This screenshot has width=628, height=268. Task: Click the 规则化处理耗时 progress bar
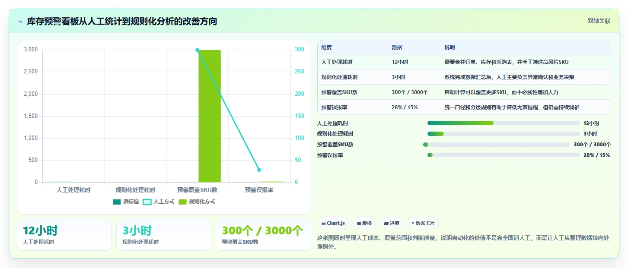pos(504,134)
